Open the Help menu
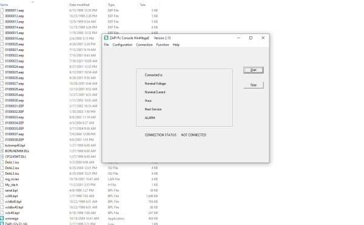The width and height of the screenshot is (364, 225). [176, 45]
